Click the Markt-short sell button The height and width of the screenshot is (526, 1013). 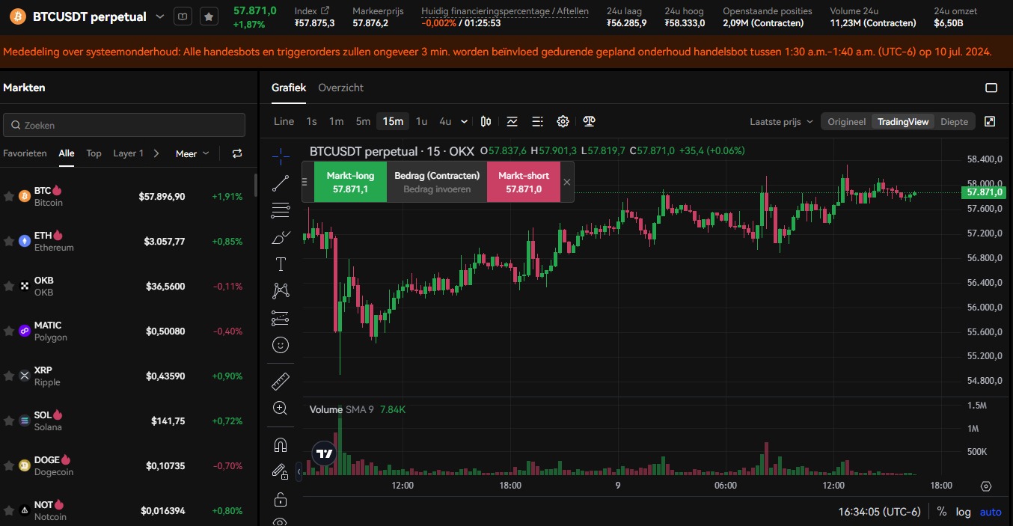click(x=524, y=182)
